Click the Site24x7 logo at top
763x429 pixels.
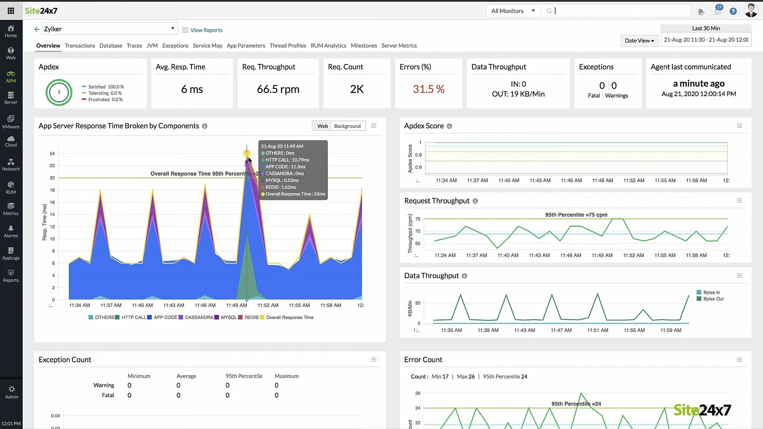point(41,11)
